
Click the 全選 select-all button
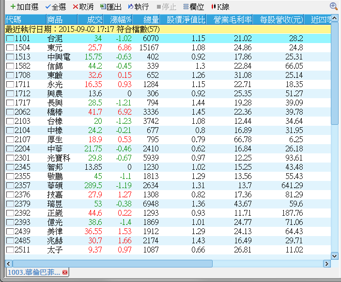point(56,7)
